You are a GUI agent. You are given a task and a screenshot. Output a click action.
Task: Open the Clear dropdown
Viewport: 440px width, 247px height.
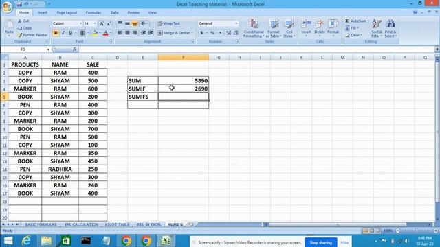(x=354, y=35)
